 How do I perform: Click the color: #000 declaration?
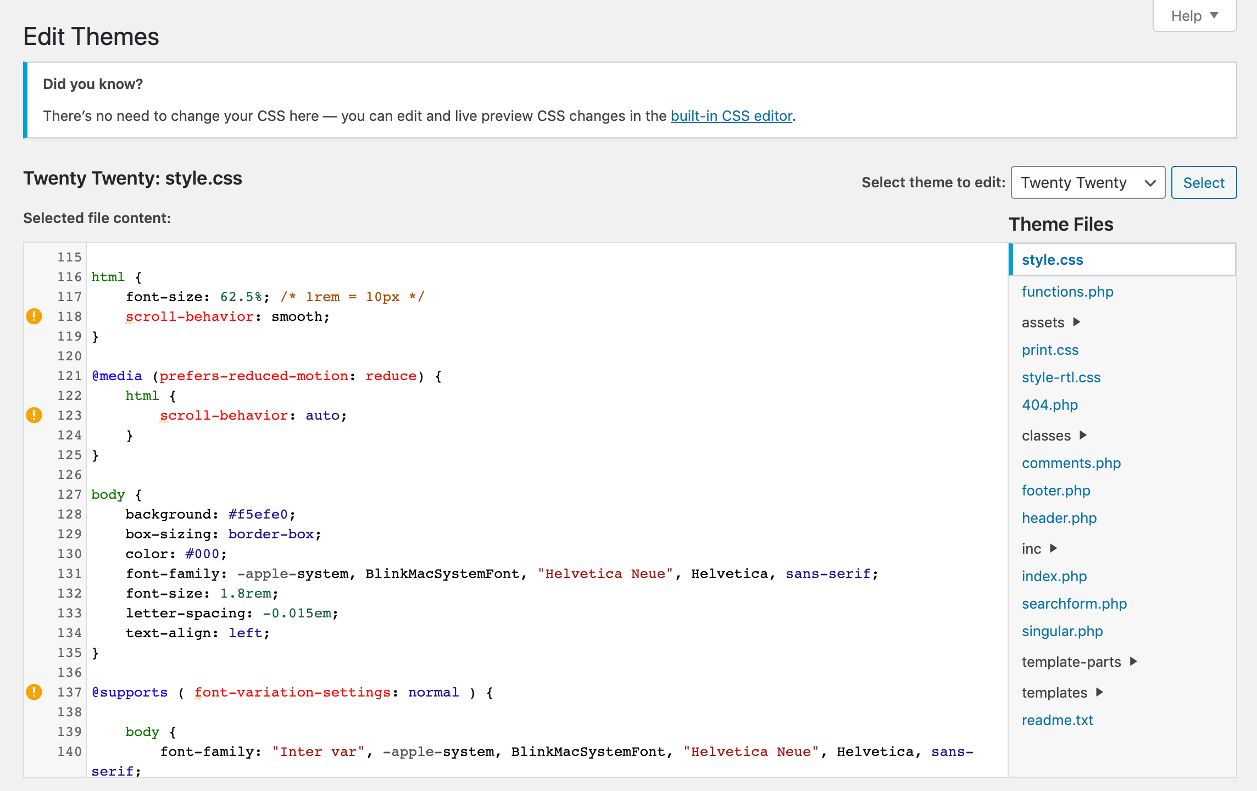(176, 554)
